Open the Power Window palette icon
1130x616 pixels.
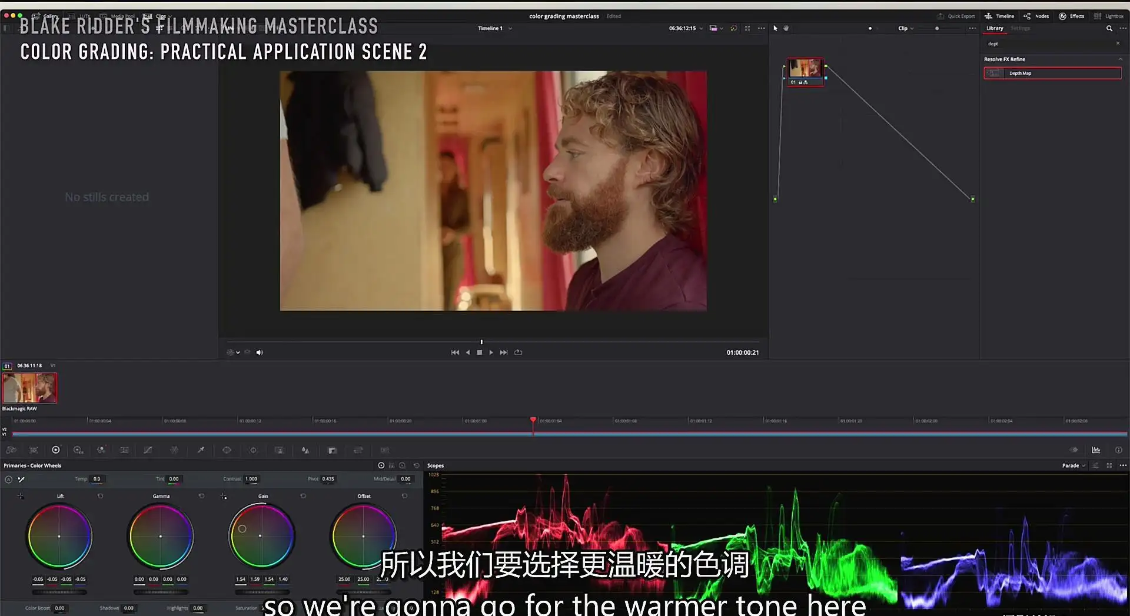pyautogui.click(x=227, y=450)
